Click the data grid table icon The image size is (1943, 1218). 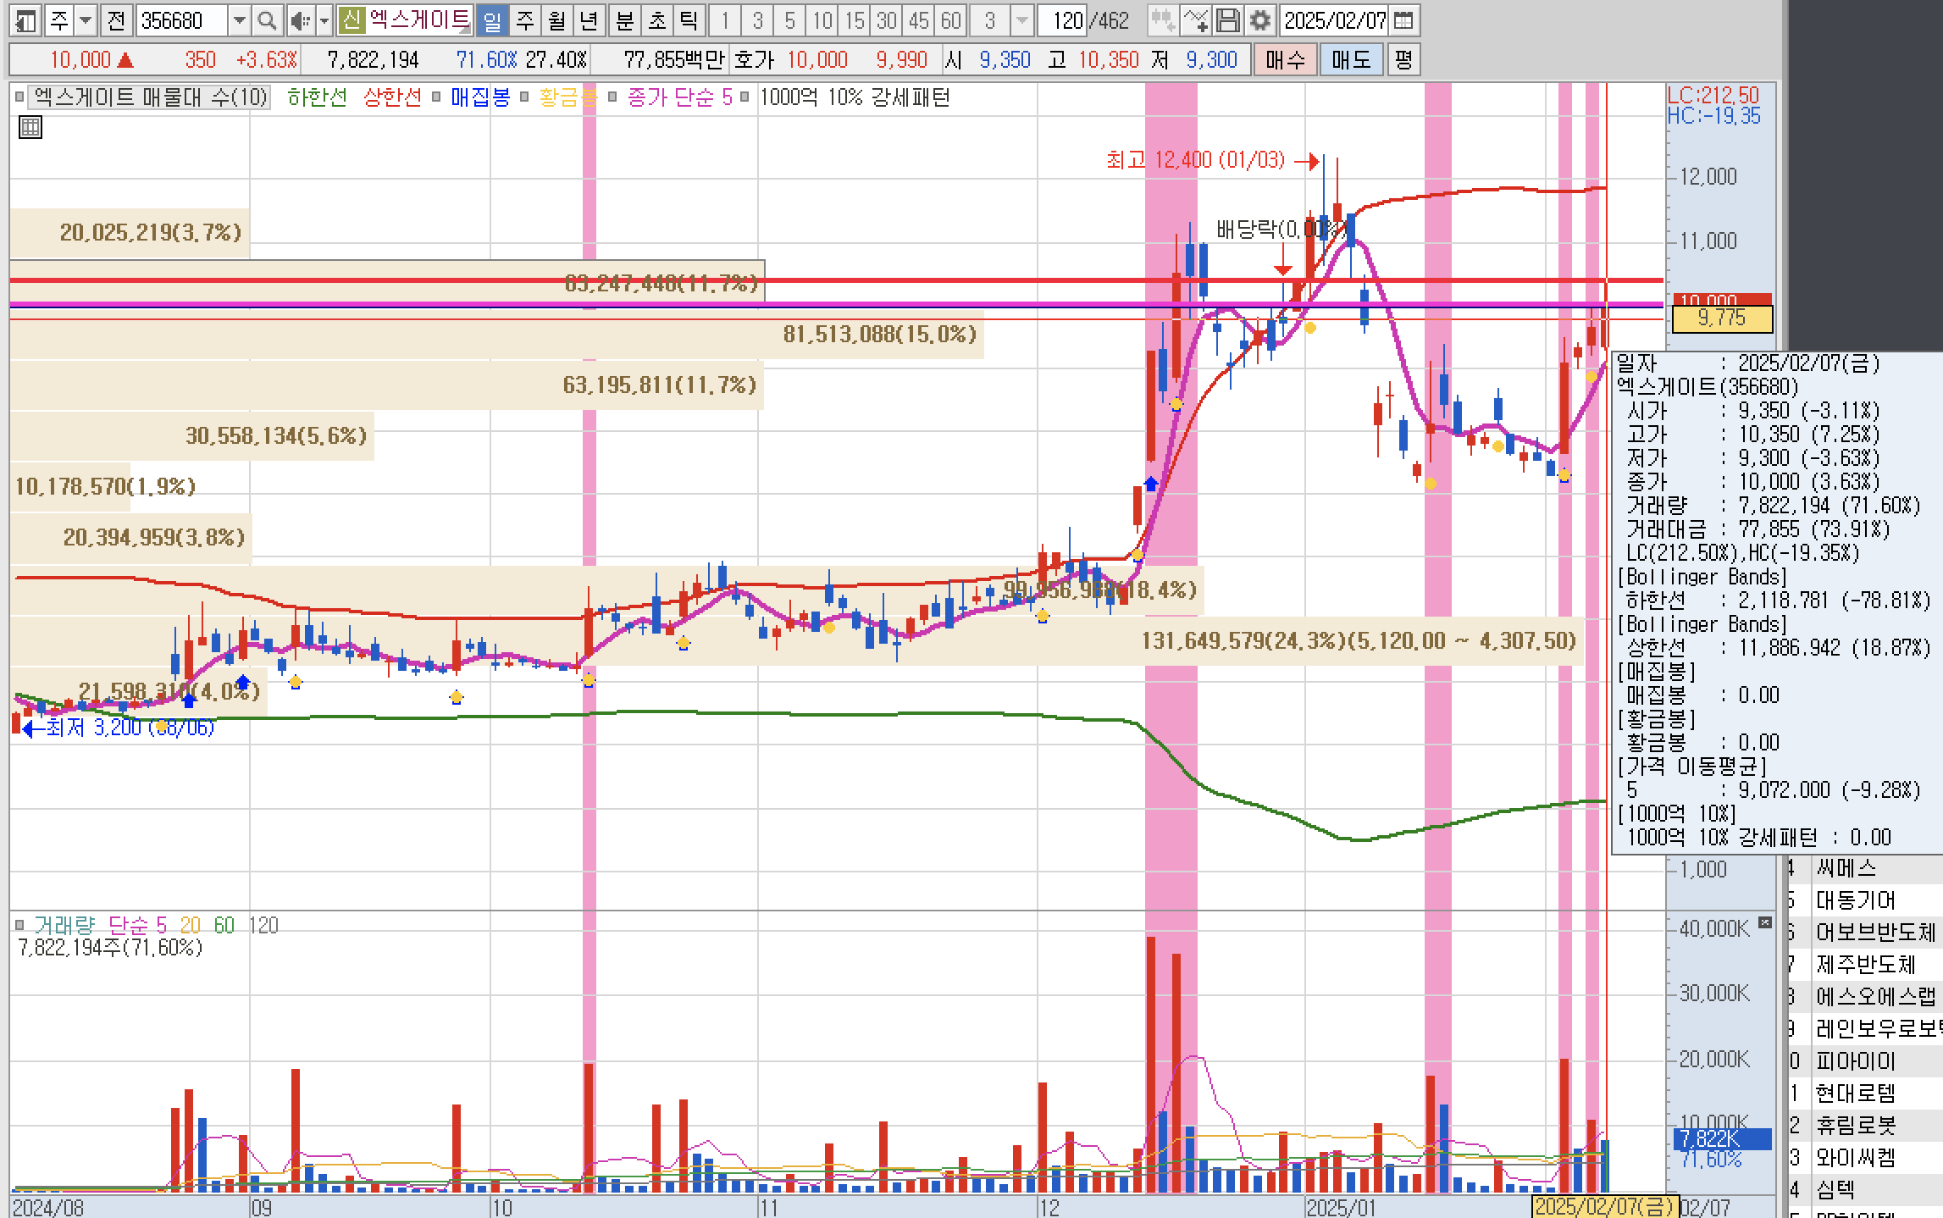(30, 128)
